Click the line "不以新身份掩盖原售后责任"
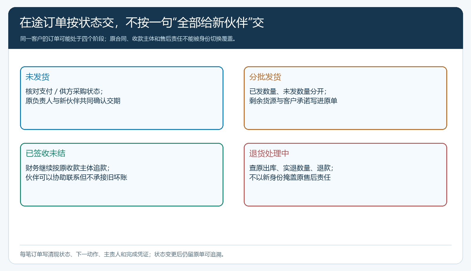 tap(290, 178)
